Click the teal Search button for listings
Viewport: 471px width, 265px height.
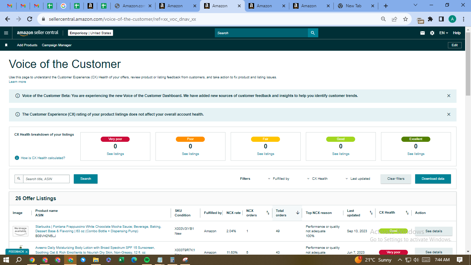tap(86, 179)
